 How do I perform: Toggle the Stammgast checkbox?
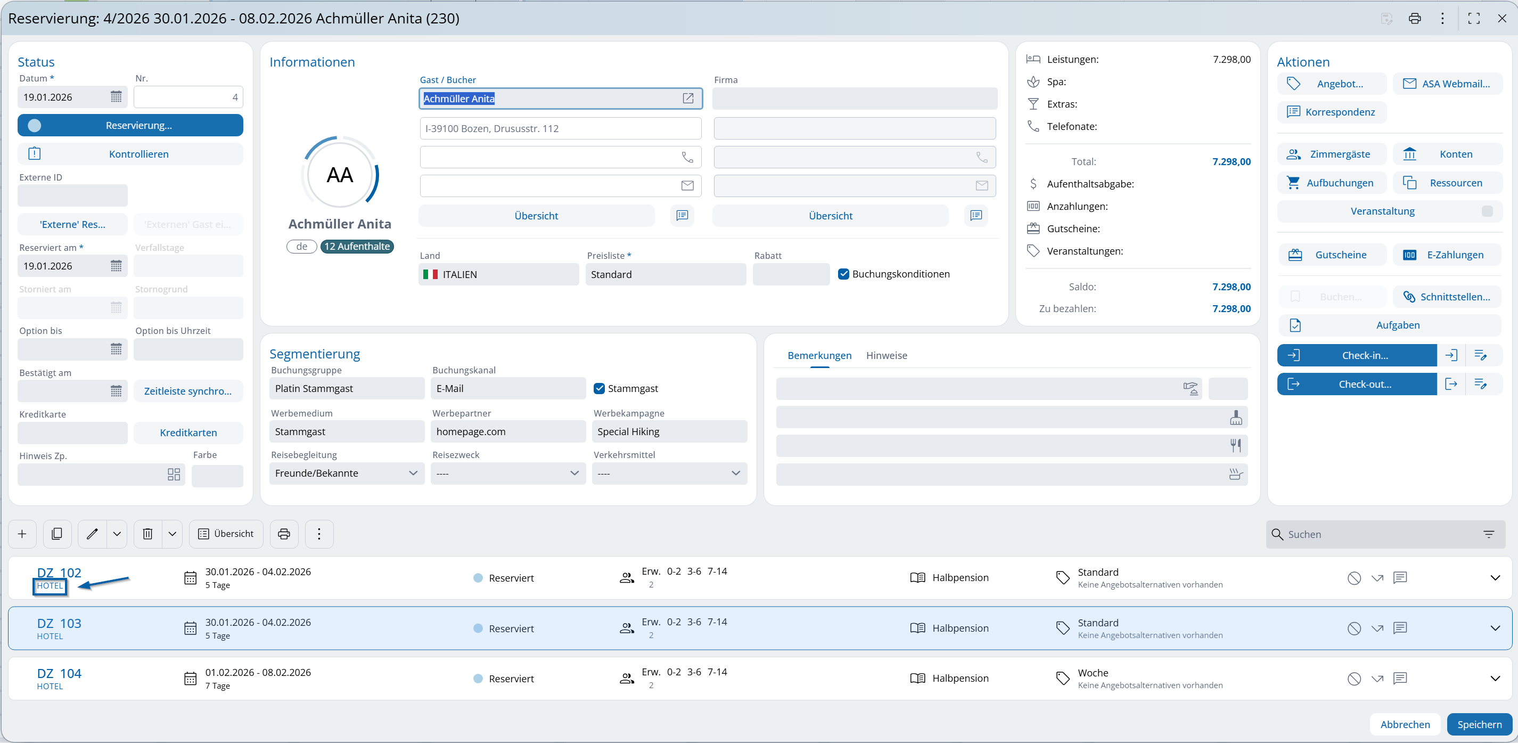coord(600,388)
